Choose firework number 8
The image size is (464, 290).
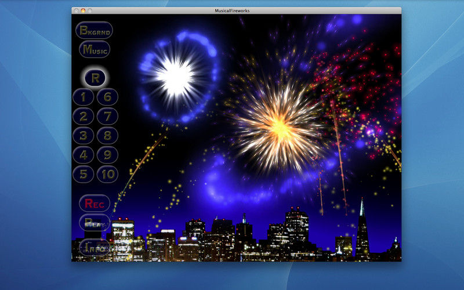coord(107,136)
